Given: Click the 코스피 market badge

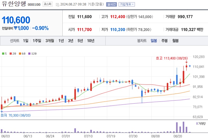Looking at the screenshot, I should 48,4.
